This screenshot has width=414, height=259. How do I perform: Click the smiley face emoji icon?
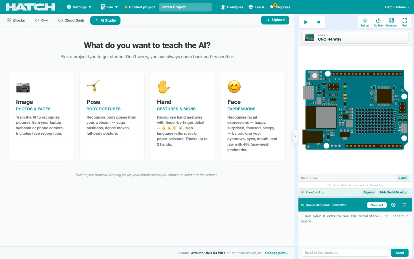234,87
